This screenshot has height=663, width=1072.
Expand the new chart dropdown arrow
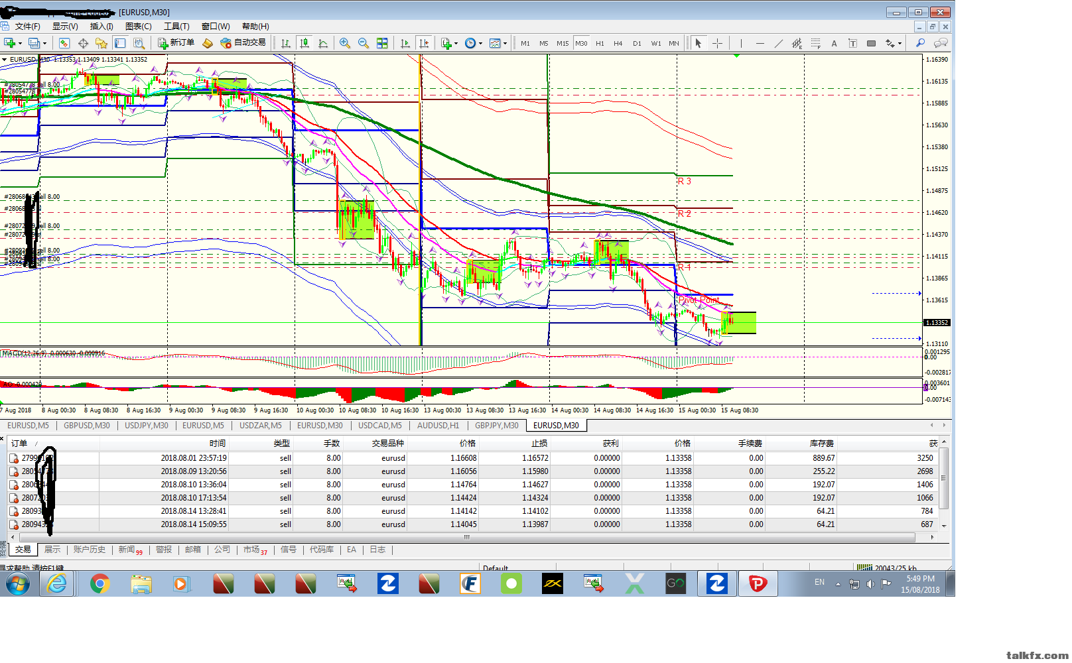pyautogui.click(x=21, y=43)
